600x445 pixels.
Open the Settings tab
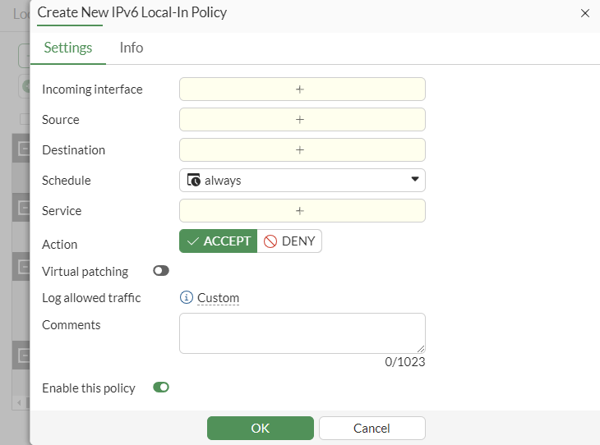[x=68, y=48]
